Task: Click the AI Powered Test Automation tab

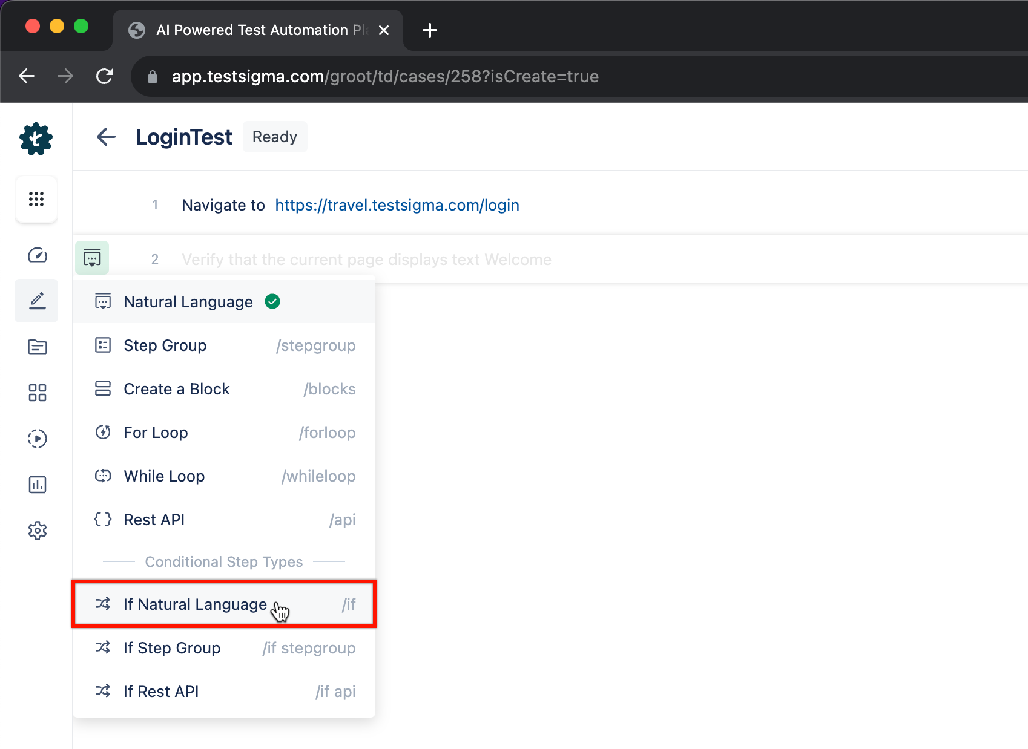Action: (258, 30)
